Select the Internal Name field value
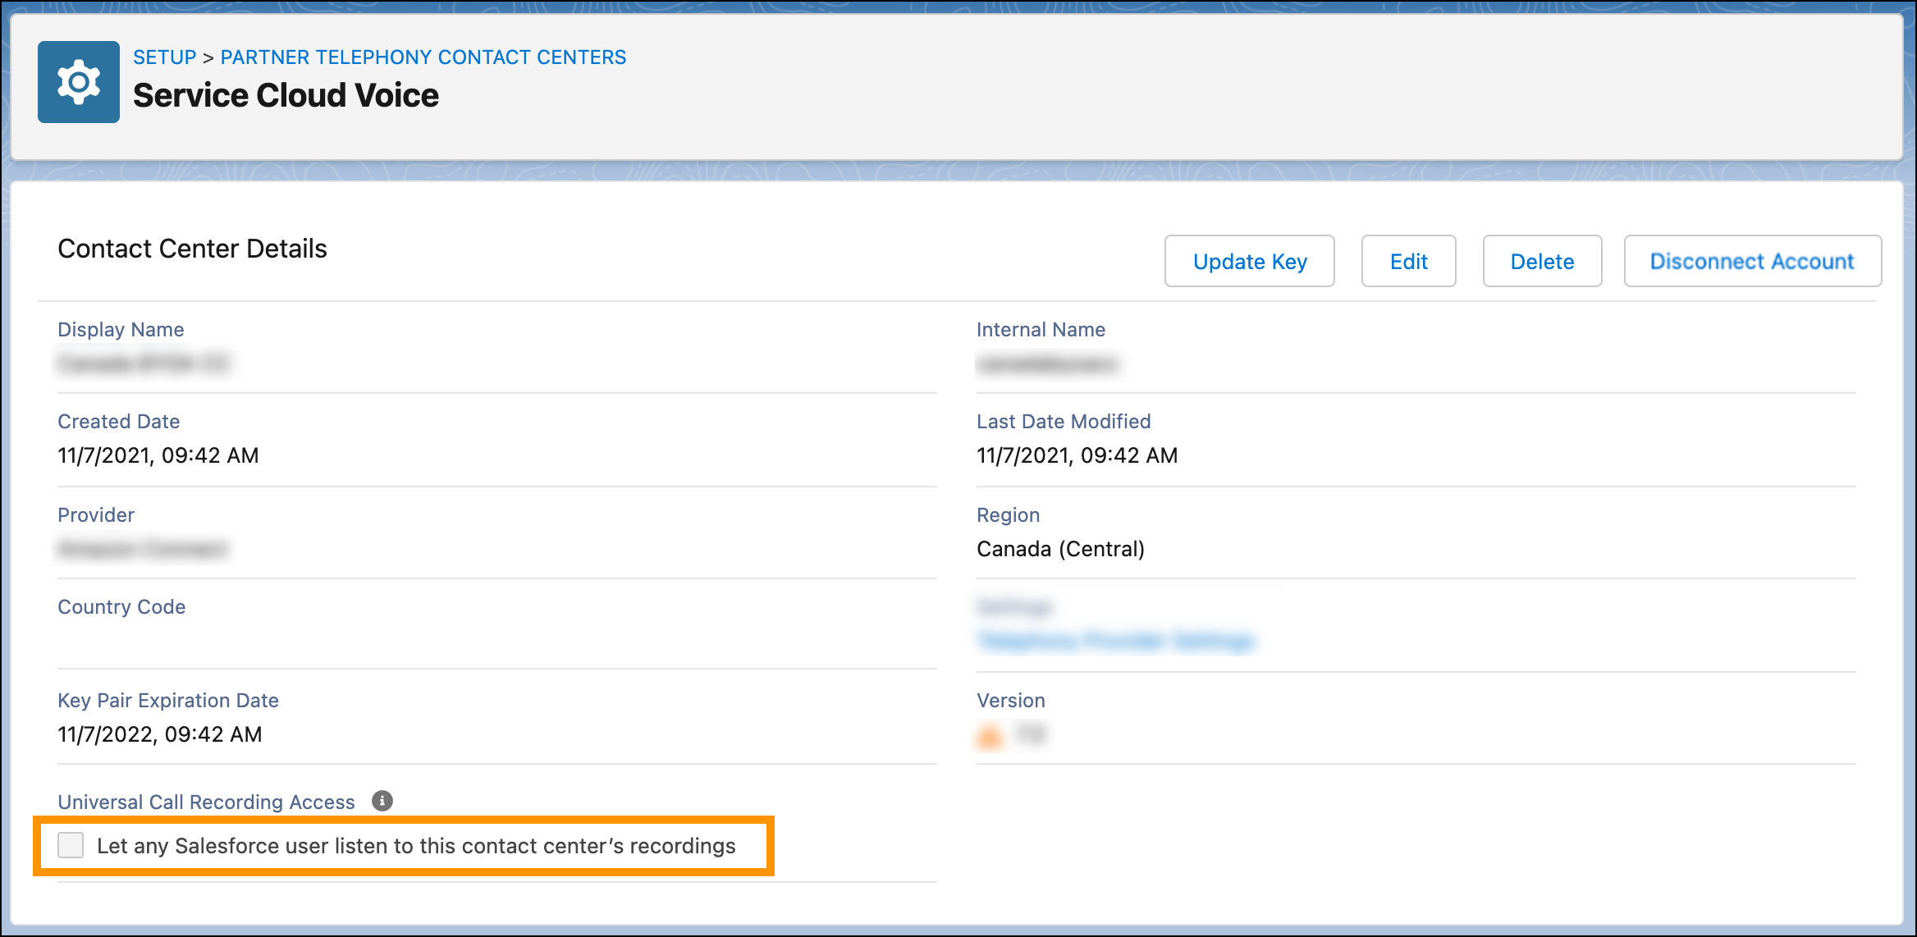This screenshot has height=937, width=1917. (1049, 363)
